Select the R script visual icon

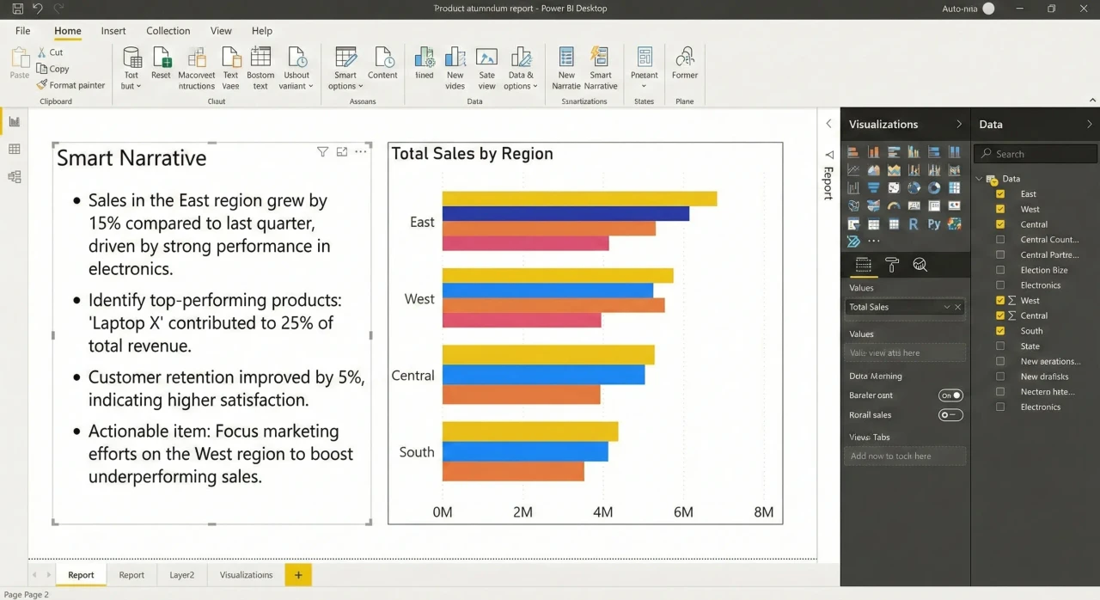(913, 223)
